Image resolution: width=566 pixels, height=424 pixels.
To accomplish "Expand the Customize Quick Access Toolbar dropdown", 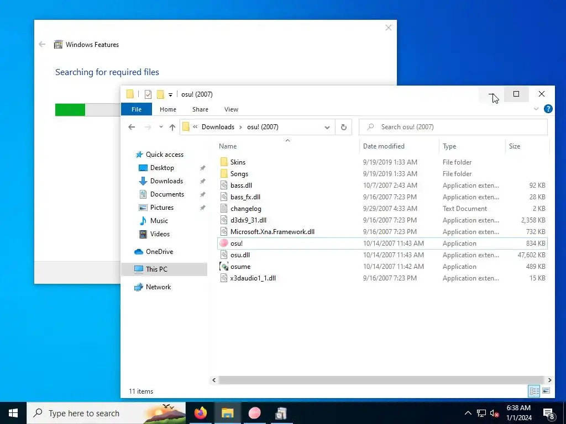I will 170,95.
